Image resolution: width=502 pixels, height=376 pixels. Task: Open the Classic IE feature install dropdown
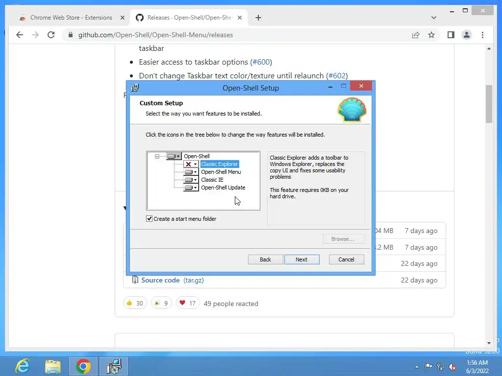tap(191, 180)
